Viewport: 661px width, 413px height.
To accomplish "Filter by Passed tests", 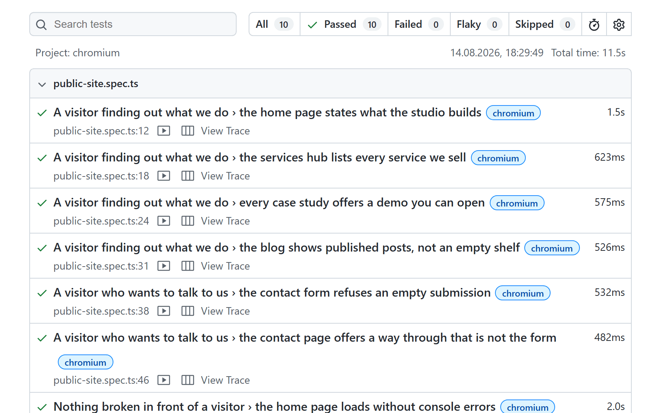I will point(344,24).
